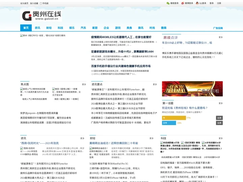
Task: Open poll title 欢迎光临《贵州在线》有什么提意吗？
Action: click(x=185, y=108)
